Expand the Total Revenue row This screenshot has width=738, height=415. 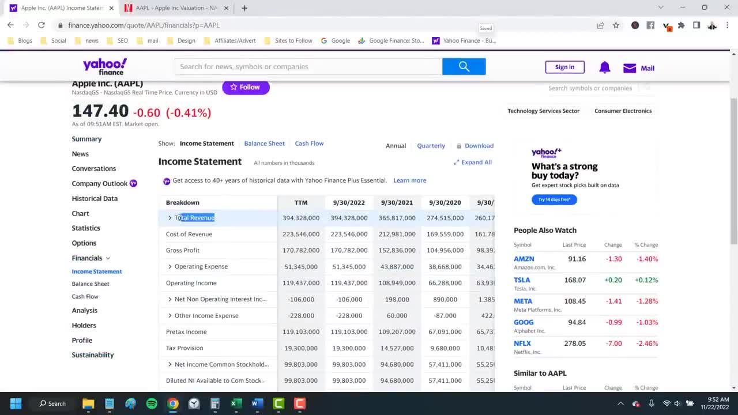(x=170, y=218)
